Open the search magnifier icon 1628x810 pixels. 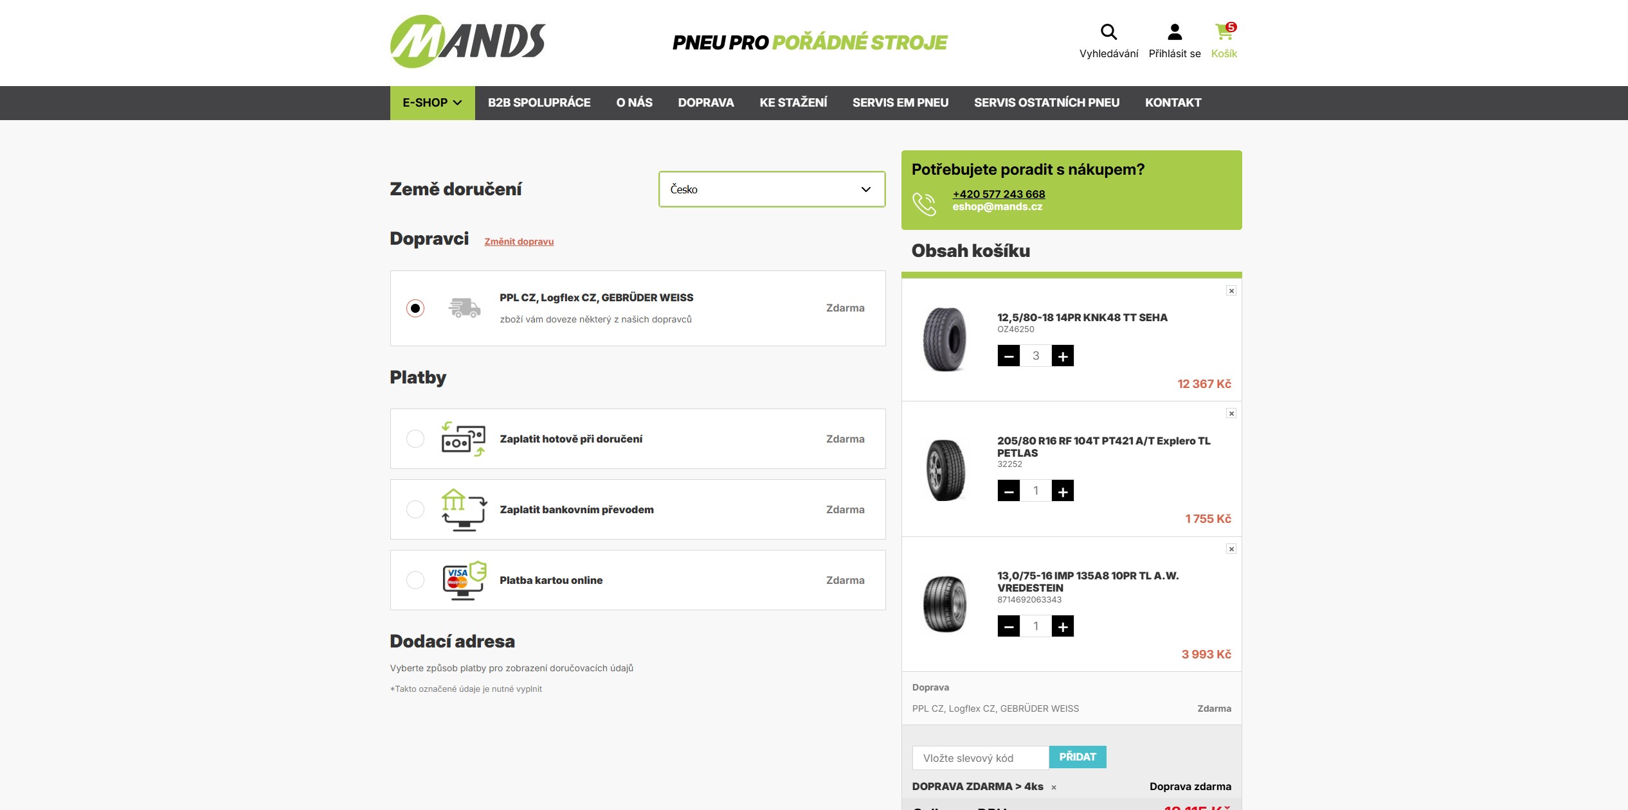click(x=1108, y=32)
